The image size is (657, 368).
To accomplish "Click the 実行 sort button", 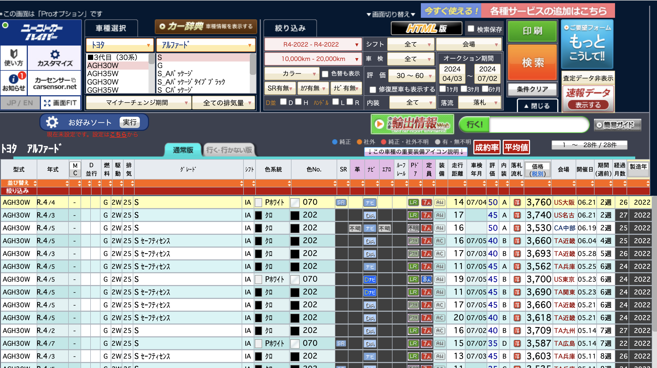I will (130, 122).
